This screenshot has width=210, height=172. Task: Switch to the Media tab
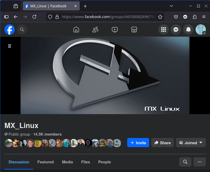click(67, 162)
